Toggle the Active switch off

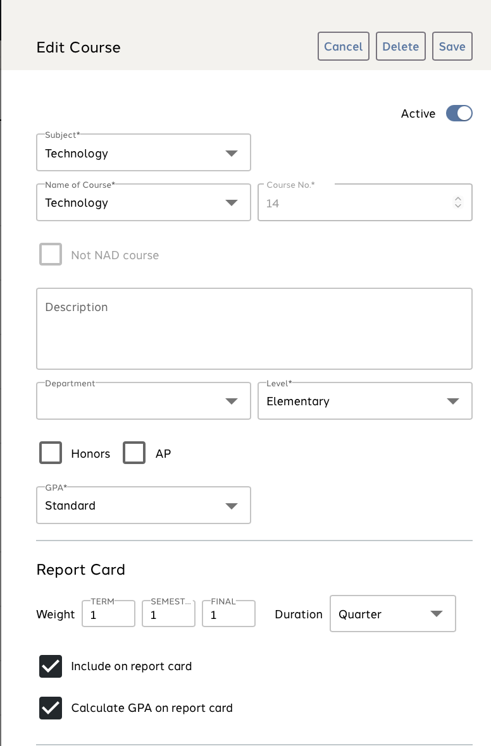point(459,114)
